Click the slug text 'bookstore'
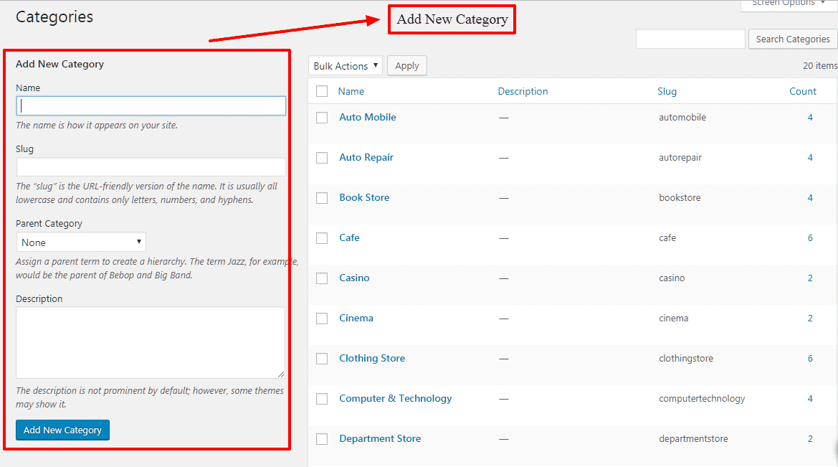This screenshot has height=467, width=838. pos(680,197)
